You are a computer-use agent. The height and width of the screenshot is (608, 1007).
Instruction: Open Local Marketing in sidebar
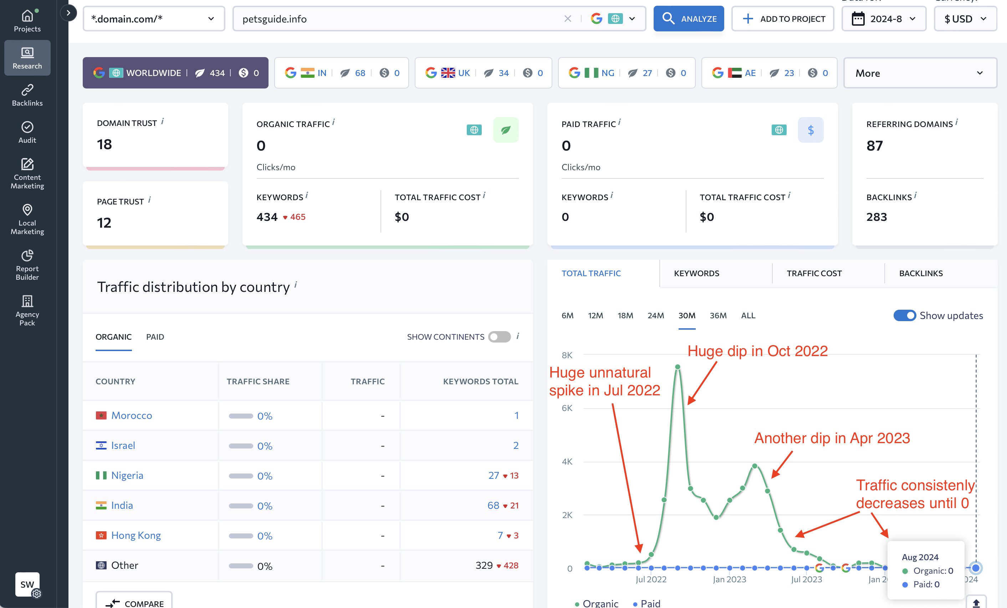(27, 219)
